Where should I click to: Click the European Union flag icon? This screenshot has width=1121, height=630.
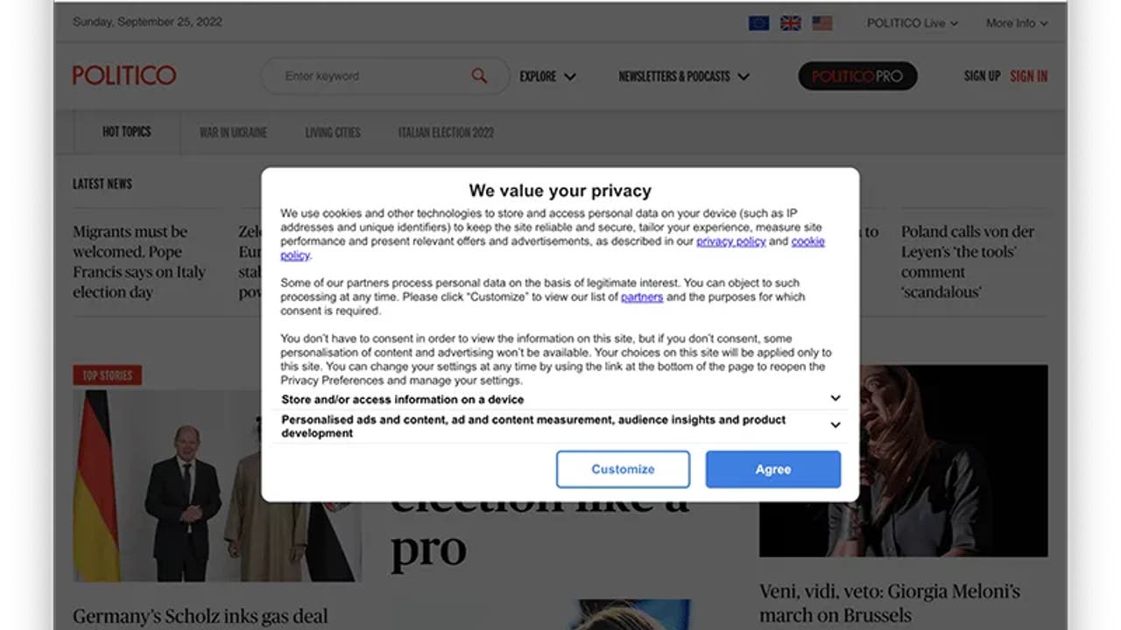tap(758, 24)
